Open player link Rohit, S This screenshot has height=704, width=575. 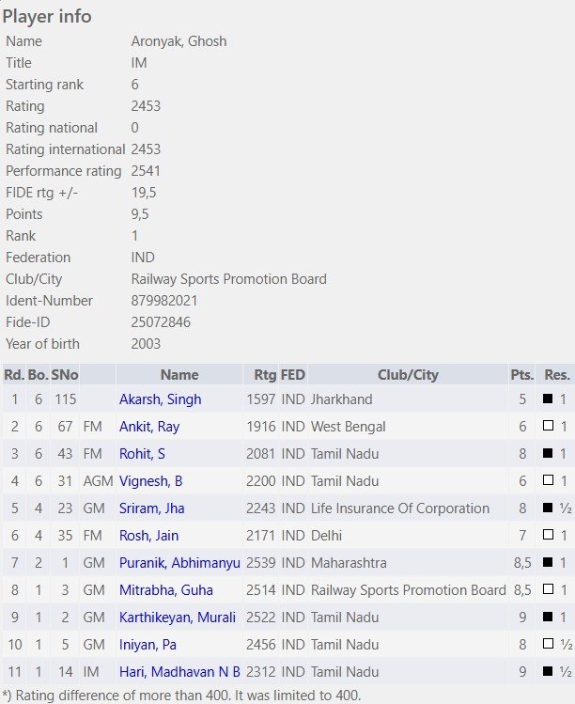pyautogui.click(x=142, y=453)
